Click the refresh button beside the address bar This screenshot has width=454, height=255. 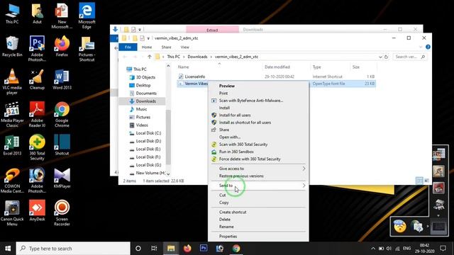point(386,57)
